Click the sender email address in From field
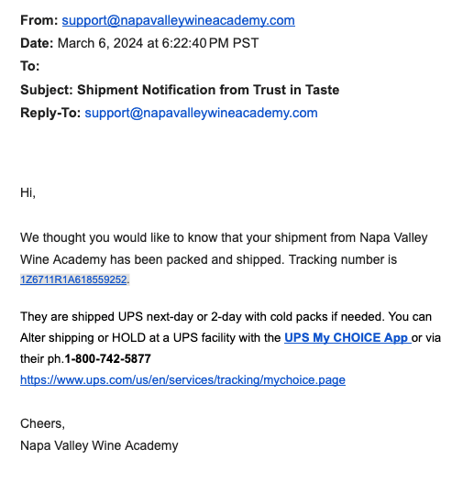 pyautogui.click(x=179, y=20)
